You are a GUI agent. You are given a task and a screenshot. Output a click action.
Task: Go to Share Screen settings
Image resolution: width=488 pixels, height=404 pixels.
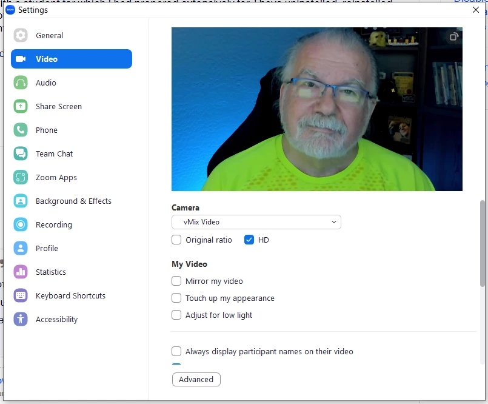72,106
